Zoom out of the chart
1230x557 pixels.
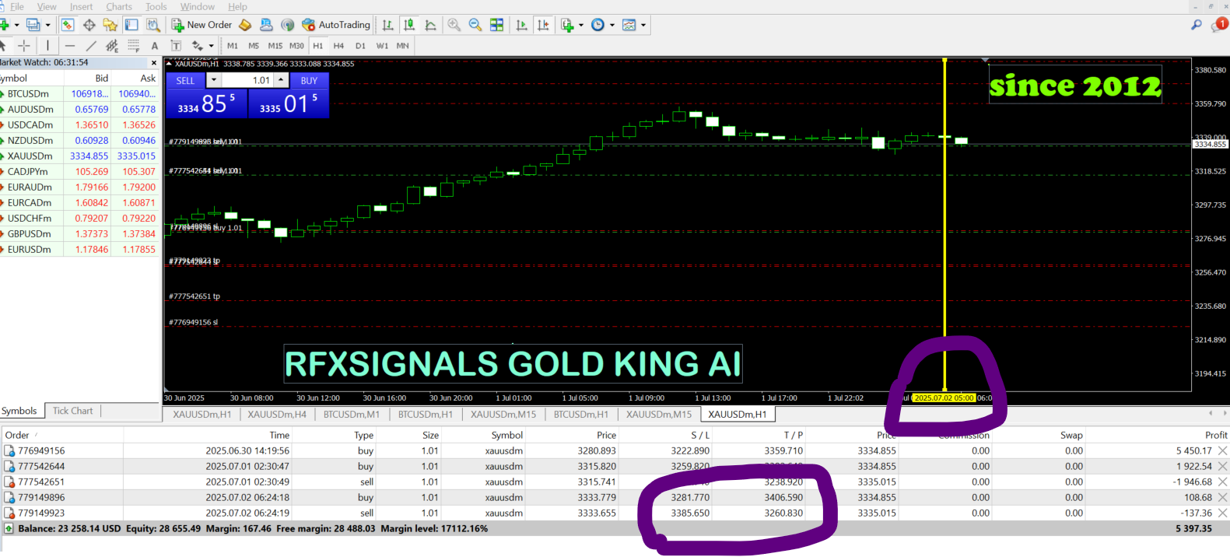click(x=475, y=25)
